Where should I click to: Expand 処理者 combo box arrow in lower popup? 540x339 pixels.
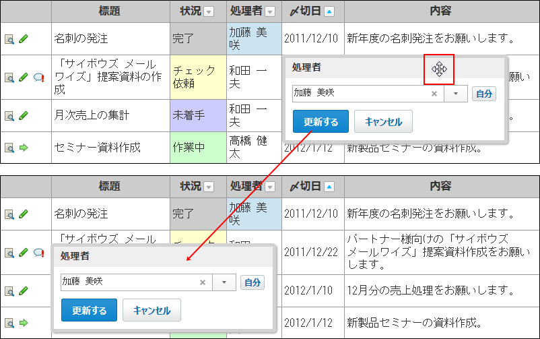(x=224, y=282)
